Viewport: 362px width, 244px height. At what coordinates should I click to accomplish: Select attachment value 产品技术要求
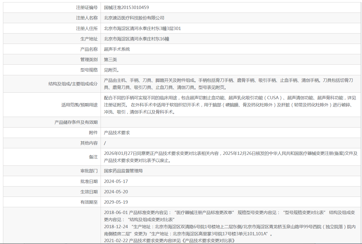[x=117, y=132]
